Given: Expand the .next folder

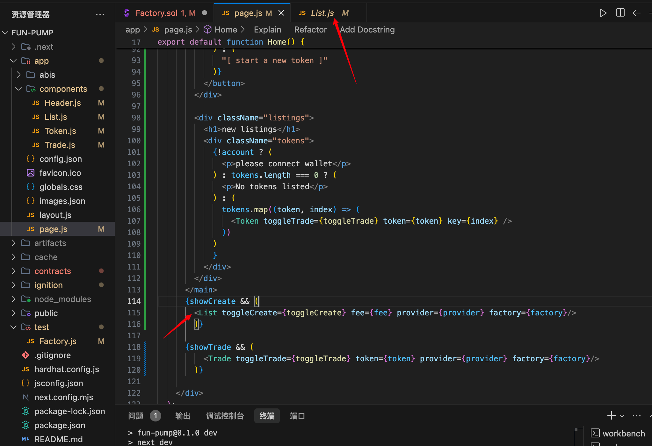Looking at the screenshot, I should [13, 47].
